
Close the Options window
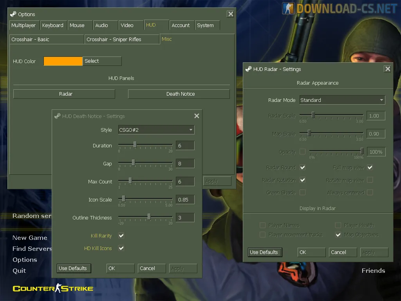click(x=230, y=14)
